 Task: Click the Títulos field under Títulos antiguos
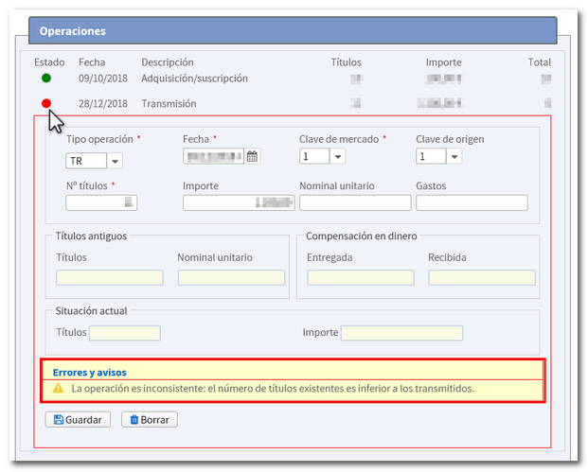(x=109, y=278)
